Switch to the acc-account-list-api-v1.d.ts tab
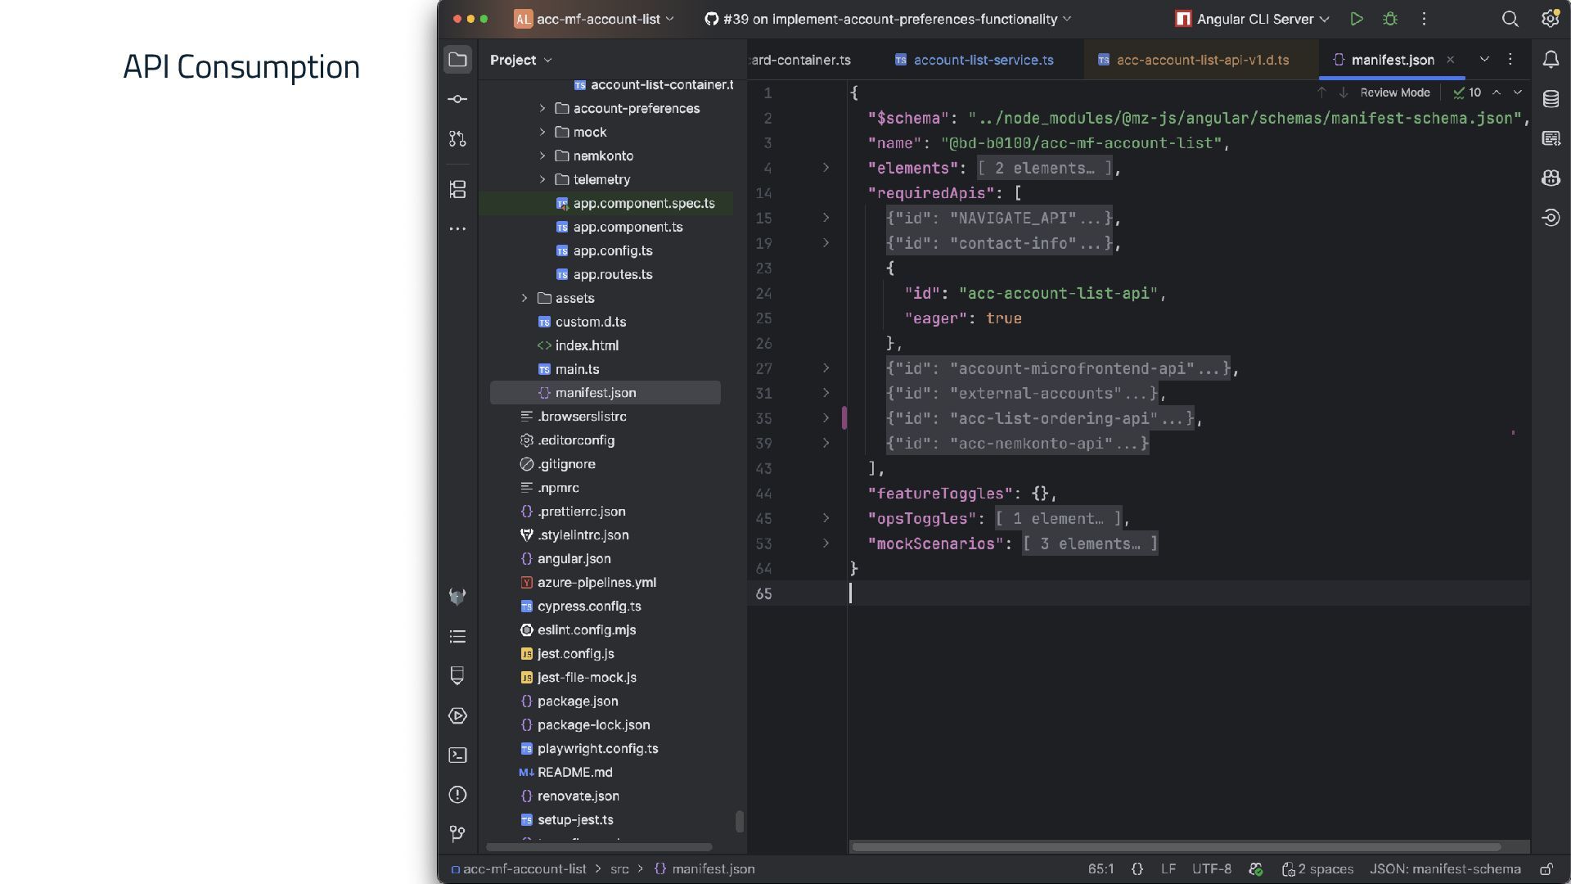The height and width of the screenshot is (884, 1571). [x=1202, y=60]
